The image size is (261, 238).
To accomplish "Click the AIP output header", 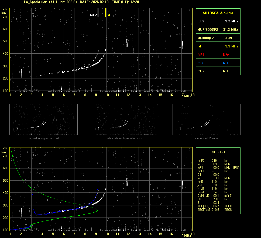I will click(x=218, y=152).
